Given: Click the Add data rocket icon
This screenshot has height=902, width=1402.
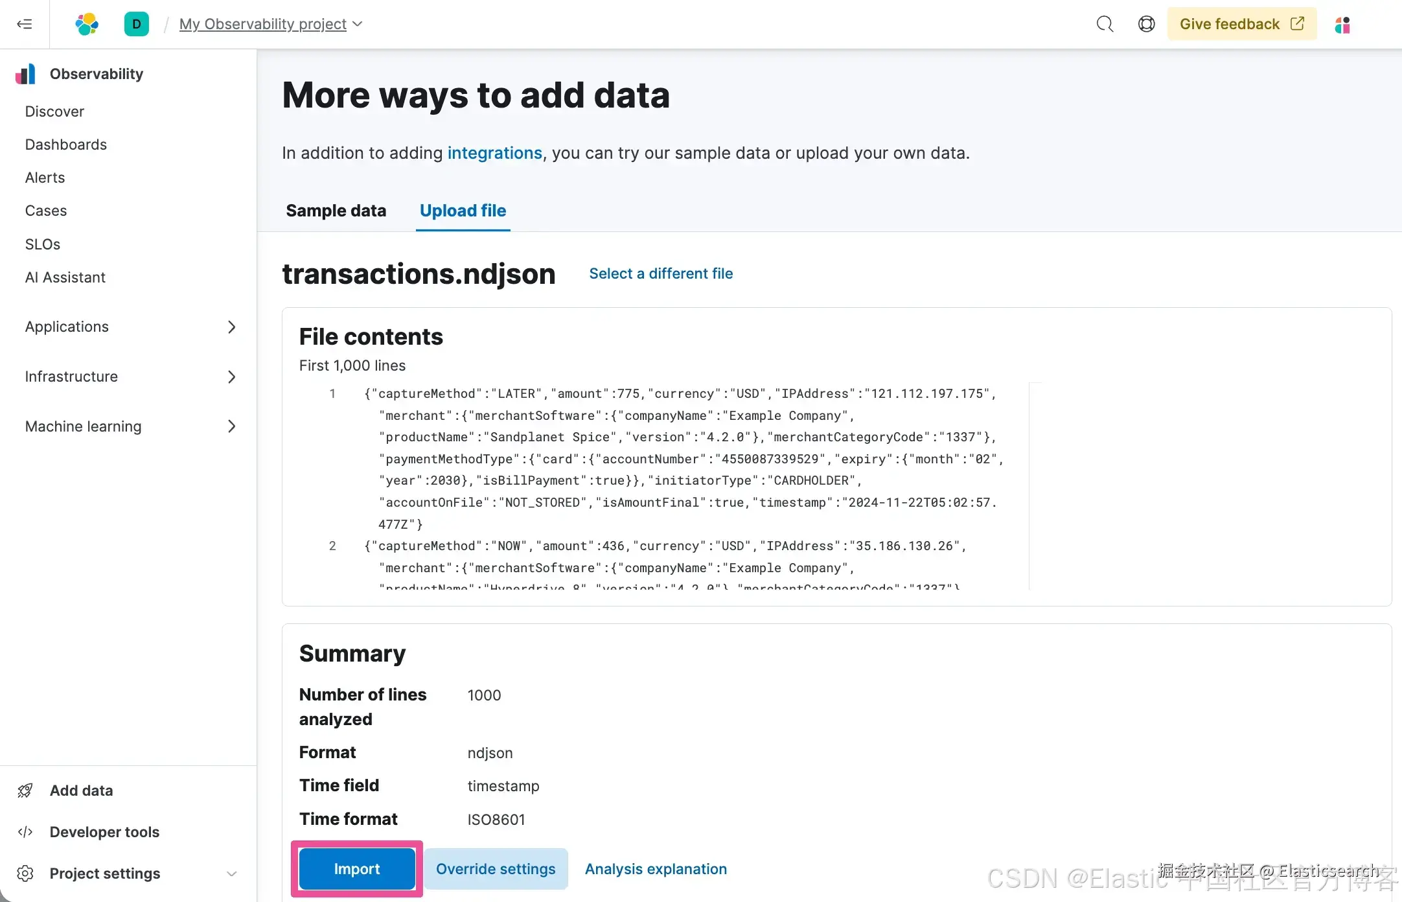Looking at the screenshot, I should pyautogui.click(x=25, y=791).
